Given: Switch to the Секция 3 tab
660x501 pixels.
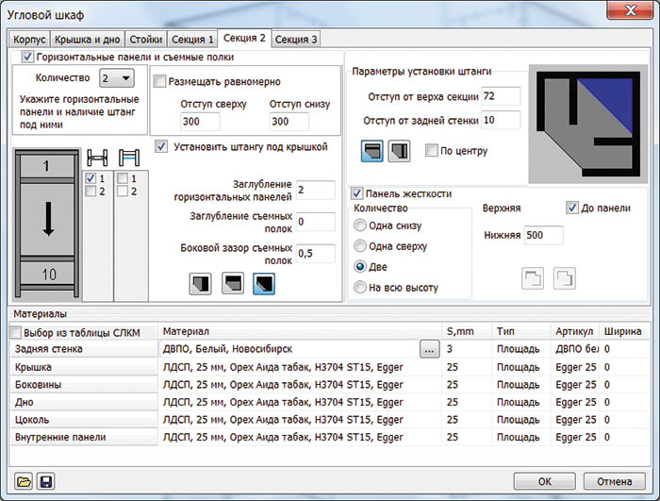Looking at the screenshot, I should coord(296,39).
